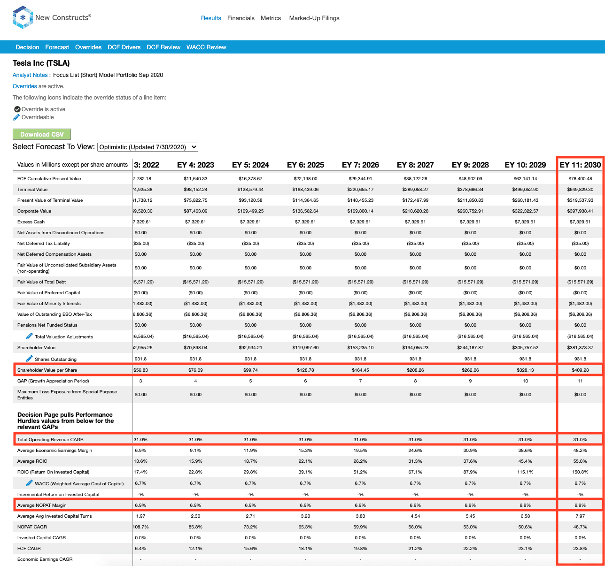
Task: Follow the Overrides are active link
Action: click(25, 86)
